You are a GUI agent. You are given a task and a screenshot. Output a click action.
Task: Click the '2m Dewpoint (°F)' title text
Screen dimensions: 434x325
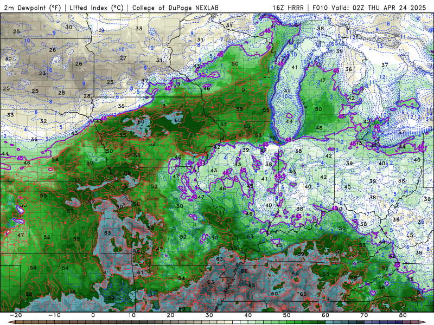32,8
